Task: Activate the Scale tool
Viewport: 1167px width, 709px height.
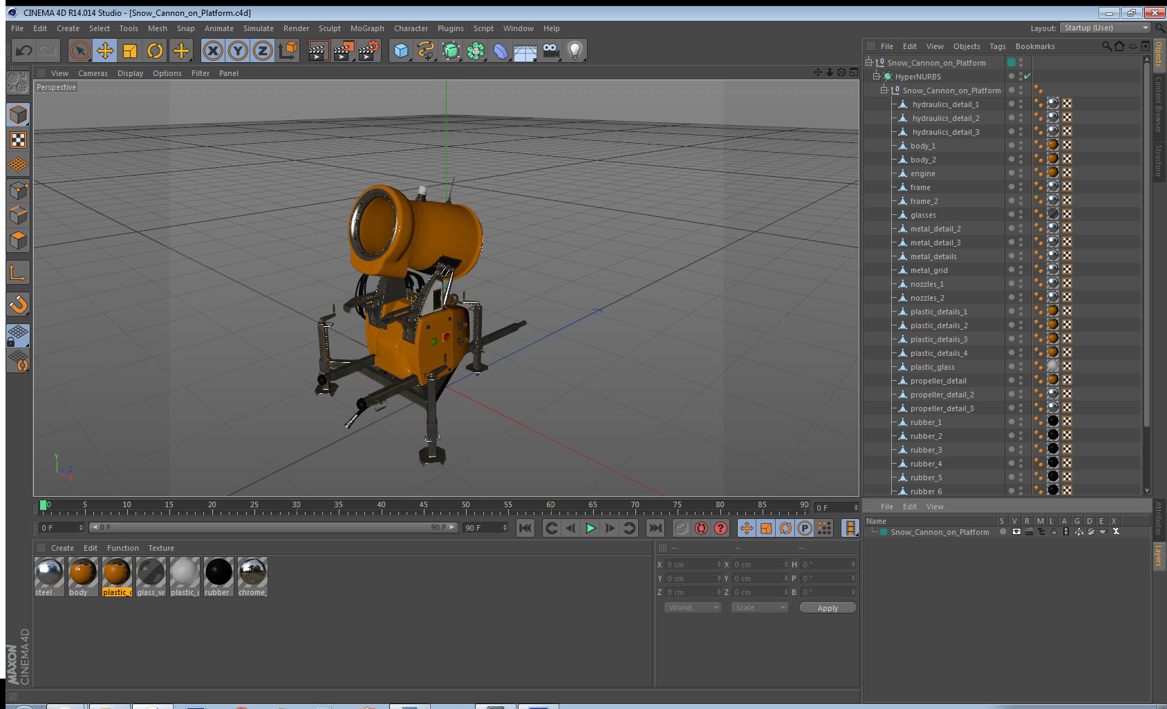Action: [130, 50]
